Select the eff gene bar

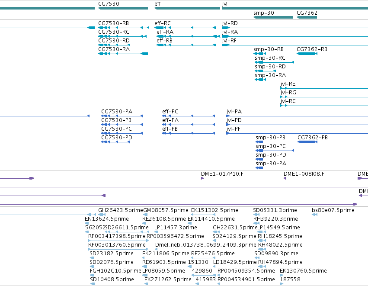pyautogui.click(x=187, y=8)
